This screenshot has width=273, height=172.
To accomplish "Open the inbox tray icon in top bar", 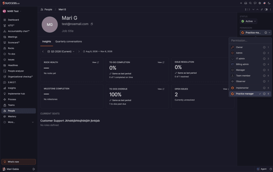I will coord(246,3).
